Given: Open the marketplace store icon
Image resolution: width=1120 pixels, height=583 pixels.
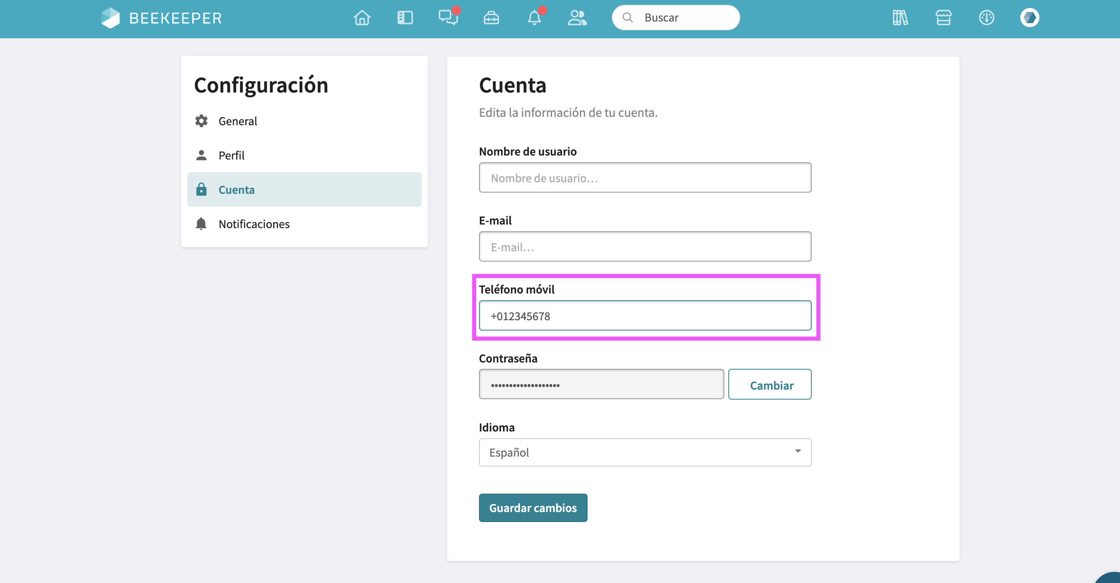Looking at the screenshot, I should [943, 18].
